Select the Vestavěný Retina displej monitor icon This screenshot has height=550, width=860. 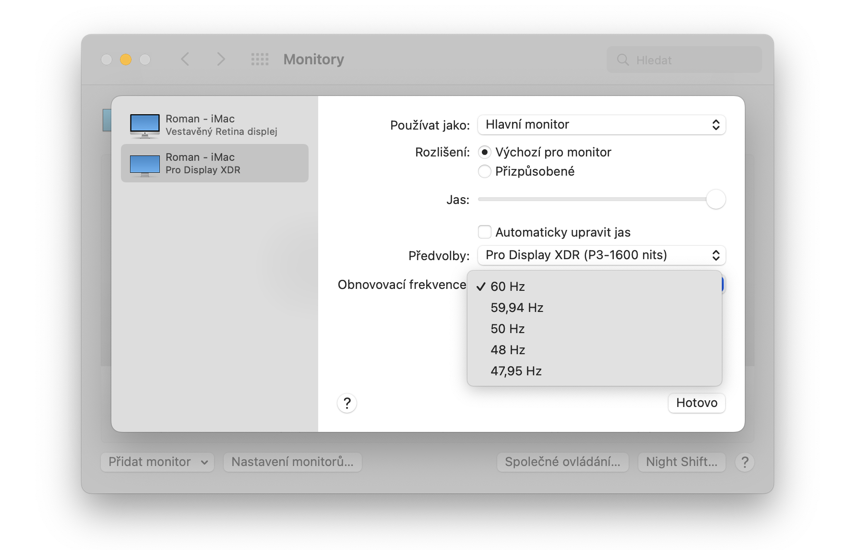point(144,125)
